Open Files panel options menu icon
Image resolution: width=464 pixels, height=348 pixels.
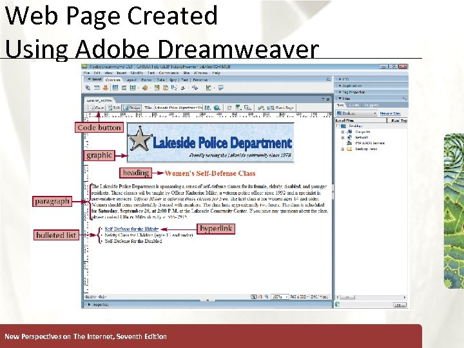404,99
